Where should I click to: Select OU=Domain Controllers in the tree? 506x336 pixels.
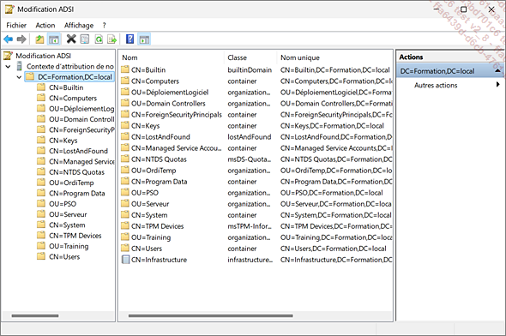click(81, 119)
